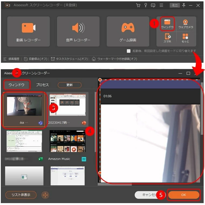205x205 pixels.
Task: Select the gray blank window thumbnail
Action: (x=24, y=176)
